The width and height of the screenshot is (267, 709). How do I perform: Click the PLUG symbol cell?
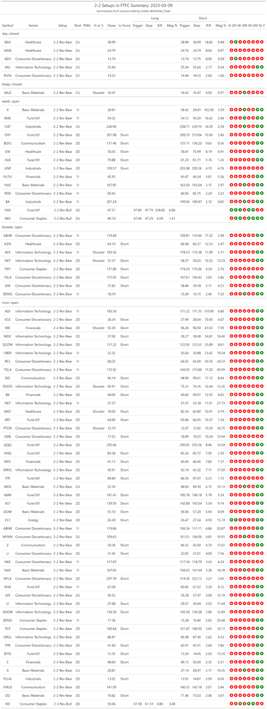[8, 679]
